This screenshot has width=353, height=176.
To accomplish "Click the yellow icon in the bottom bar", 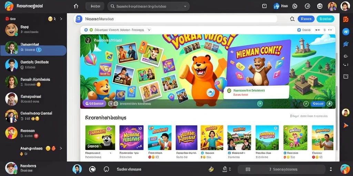I will (x=211, y=169).
